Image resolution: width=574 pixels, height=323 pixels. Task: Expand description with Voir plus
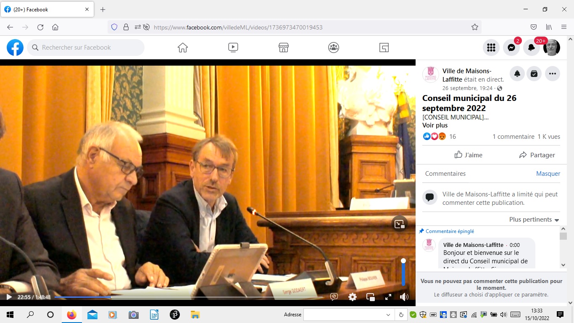click(x=435, y=125)
